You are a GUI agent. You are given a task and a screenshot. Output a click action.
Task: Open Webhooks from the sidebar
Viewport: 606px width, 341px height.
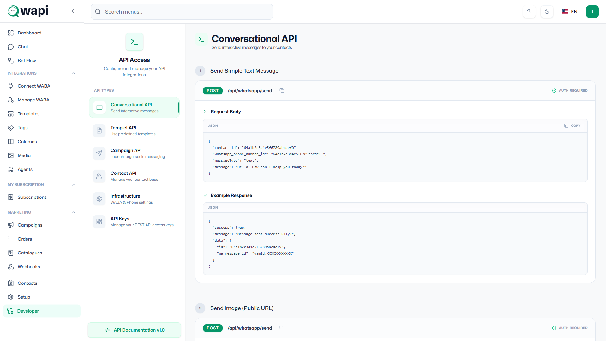pos(29,267)
